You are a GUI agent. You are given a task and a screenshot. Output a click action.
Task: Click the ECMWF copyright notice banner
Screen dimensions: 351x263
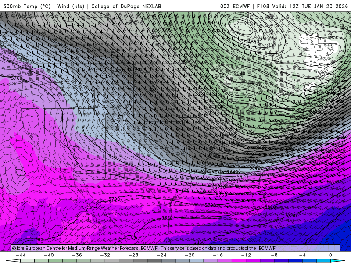coord(176,248)
